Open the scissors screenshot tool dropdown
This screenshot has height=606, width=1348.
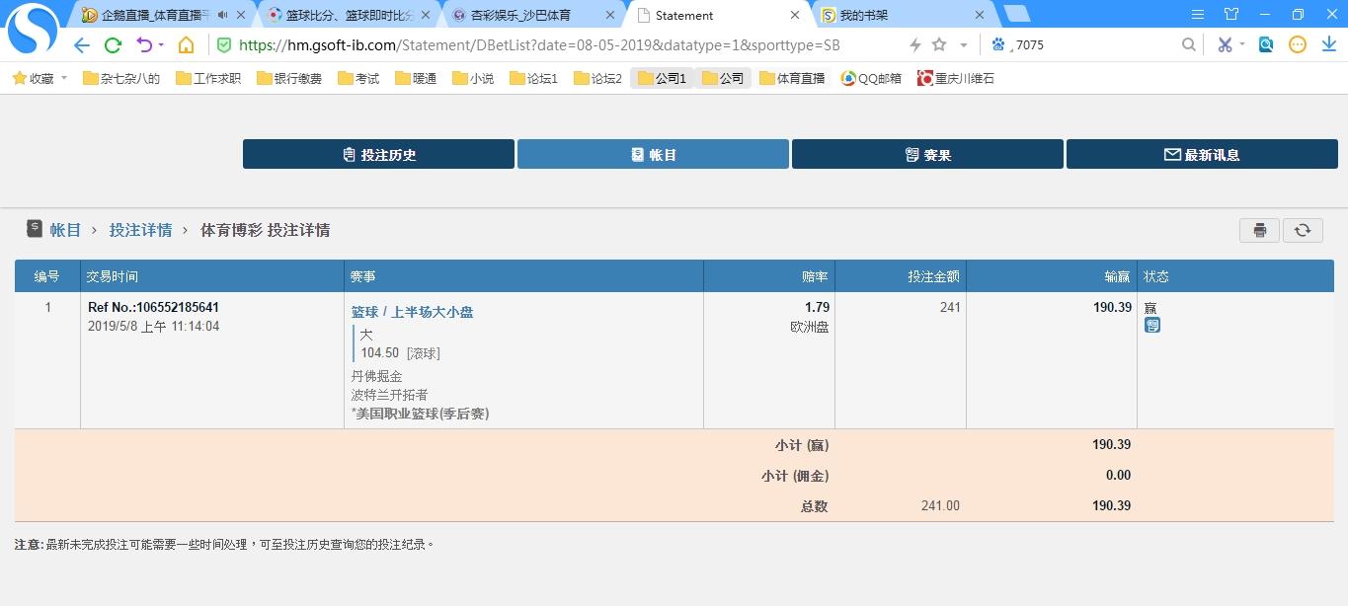tap(1242, 45)
